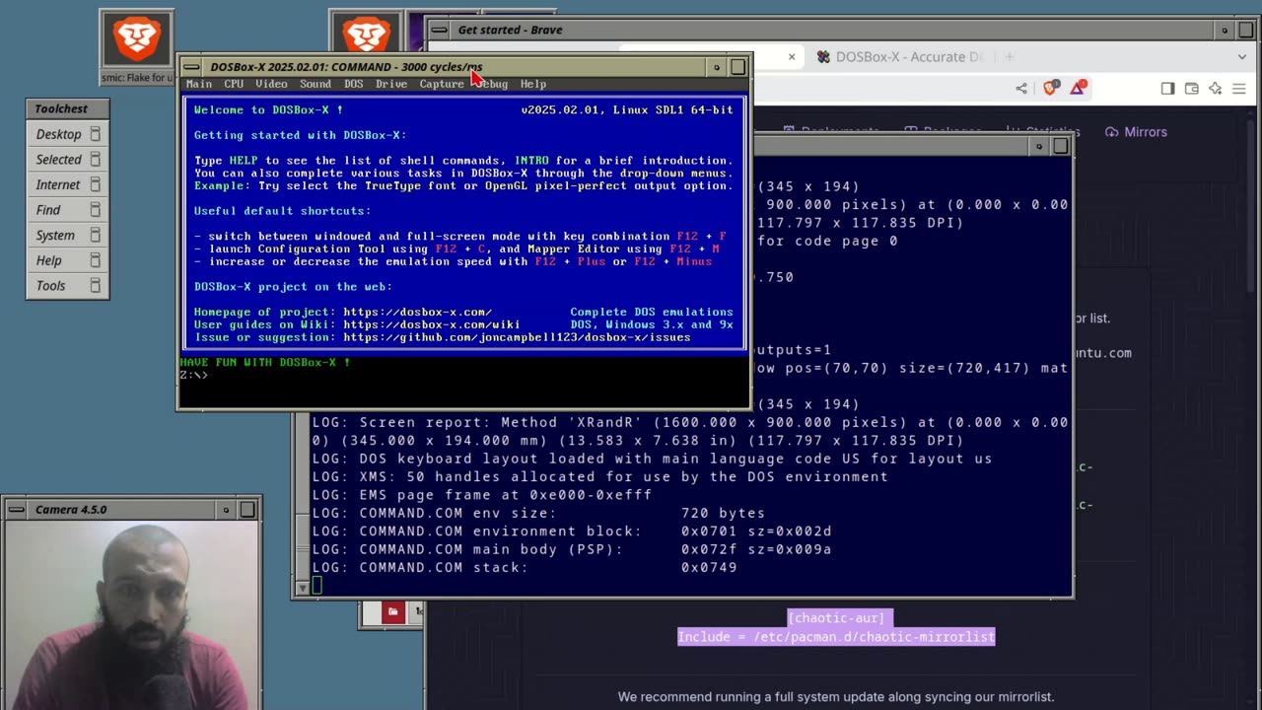Open the Main menu in DOSBox-X
The height and width of the screenshot is (710, 1262).
pos(199,84)
